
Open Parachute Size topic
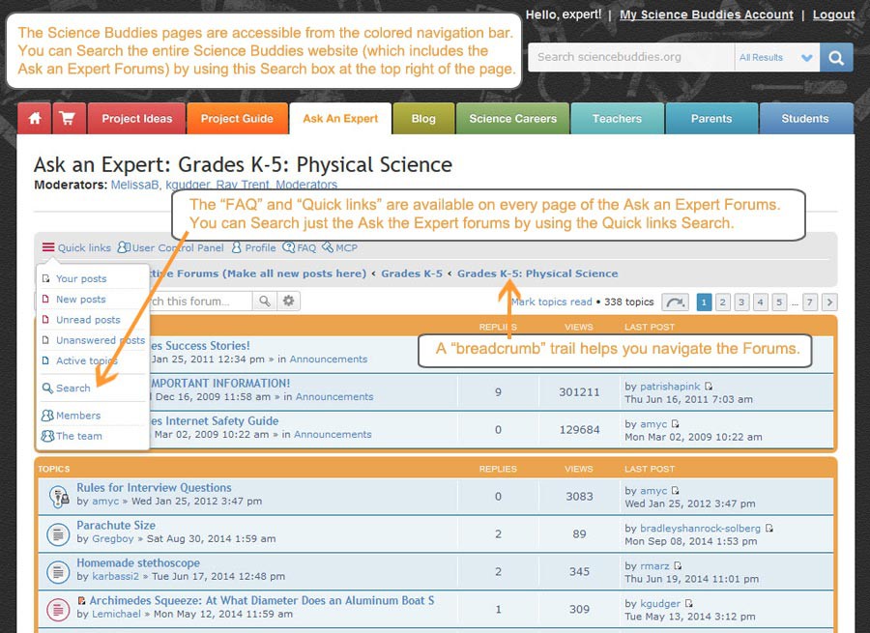point(116,526)
